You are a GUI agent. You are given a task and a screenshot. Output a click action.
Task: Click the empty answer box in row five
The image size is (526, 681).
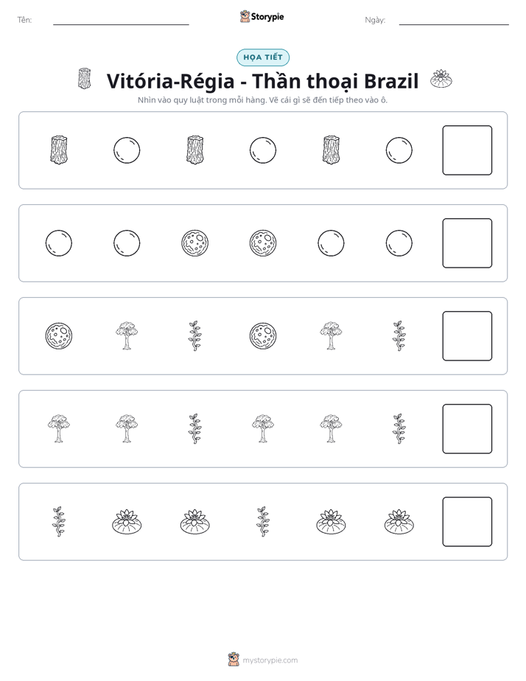coord(467,522)
